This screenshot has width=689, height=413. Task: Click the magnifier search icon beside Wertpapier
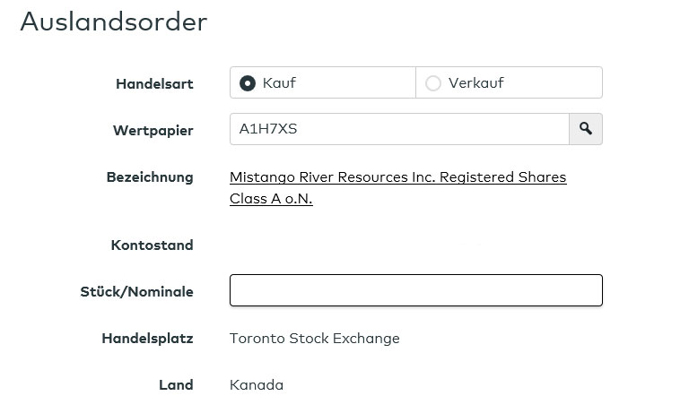pyautogui.click(x=586, y=129)
